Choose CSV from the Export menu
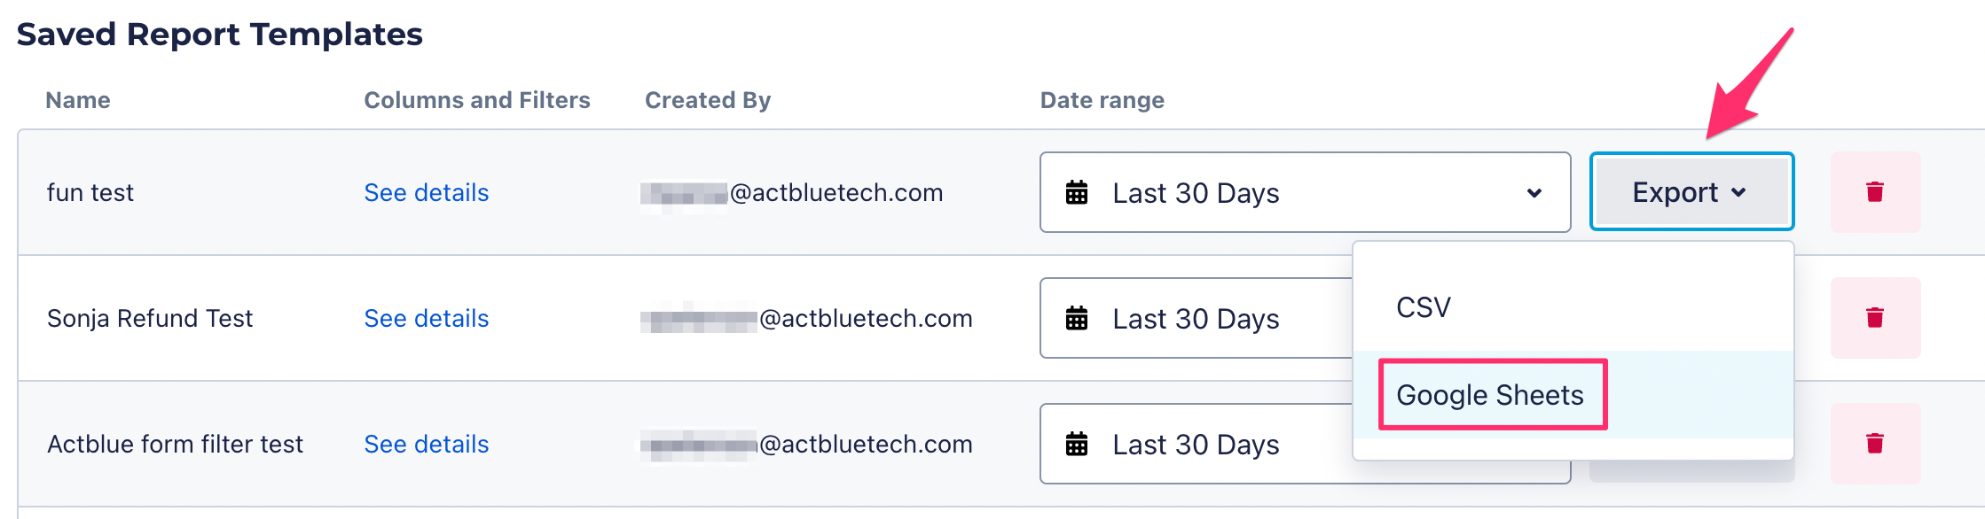Viewport: 1985px width, 519px height. (x=1424, y=307)
